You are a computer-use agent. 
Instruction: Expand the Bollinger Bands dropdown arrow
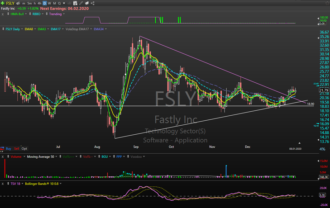pyautogui.click(x=61, y=184)
